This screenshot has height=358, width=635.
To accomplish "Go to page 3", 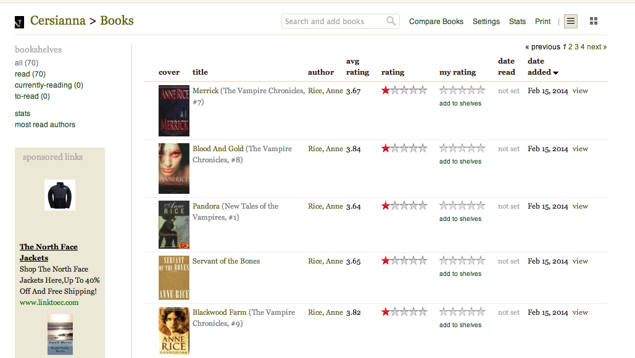I will click(576, 47).
